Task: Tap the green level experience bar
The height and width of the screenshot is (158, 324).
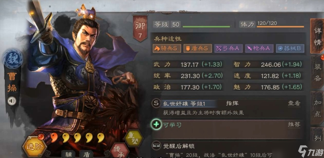Action: [206, 27]
